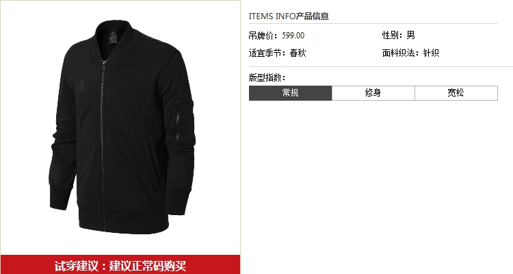Click the black jacket product image
This screenshot has width=513, height=274.
point(122,127)
